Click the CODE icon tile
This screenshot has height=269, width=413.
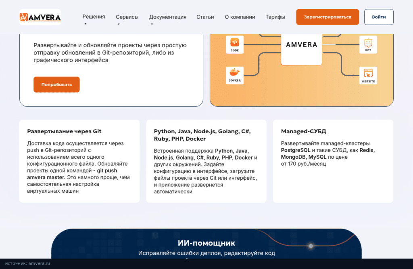pos(235,44)
